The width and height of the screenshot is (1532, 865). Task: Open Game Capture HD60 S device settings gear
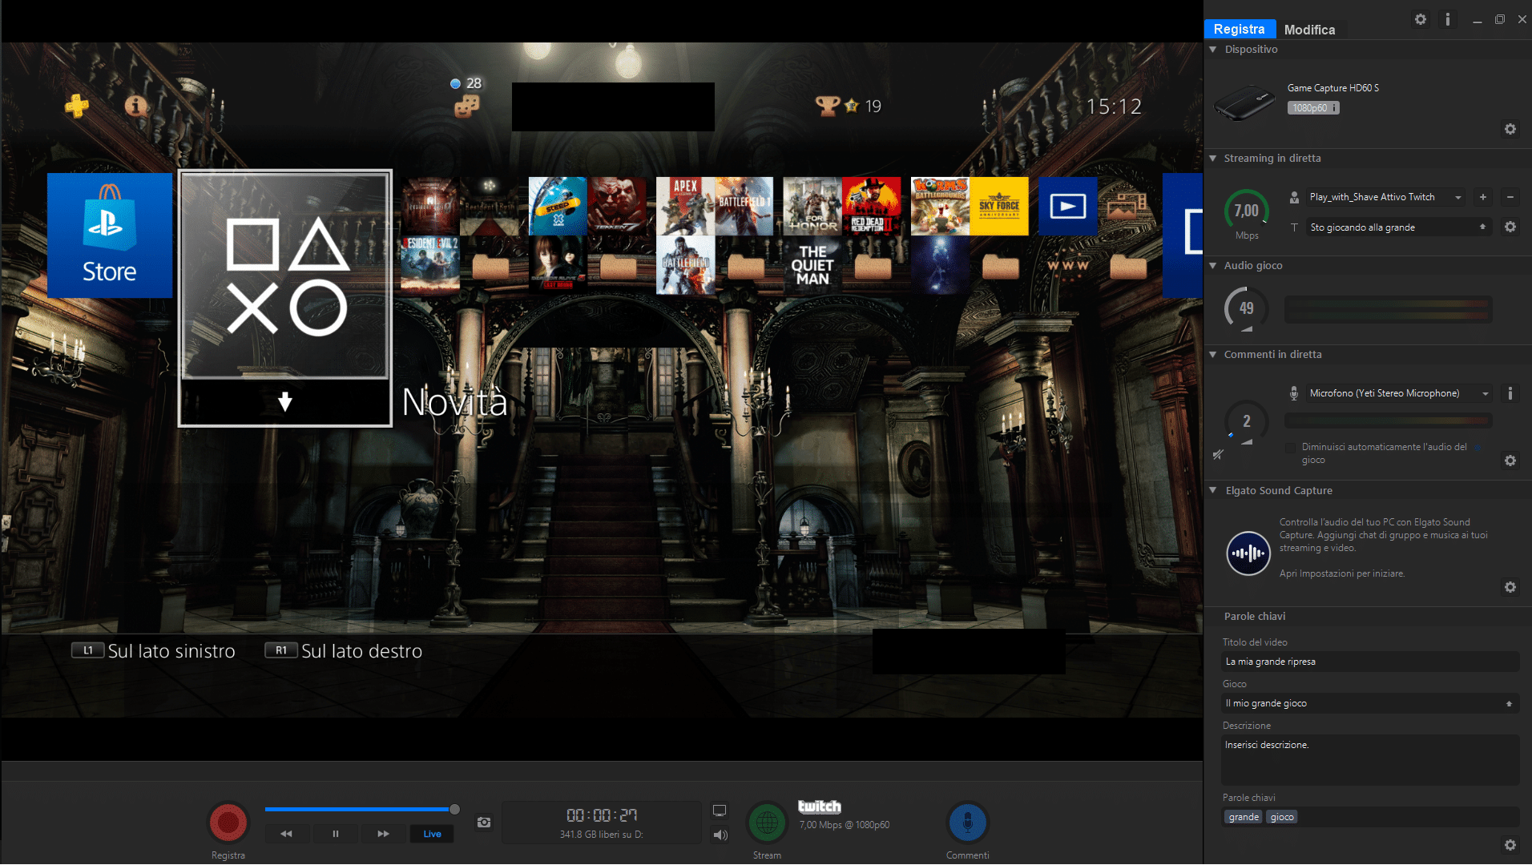click(1510, 129)
